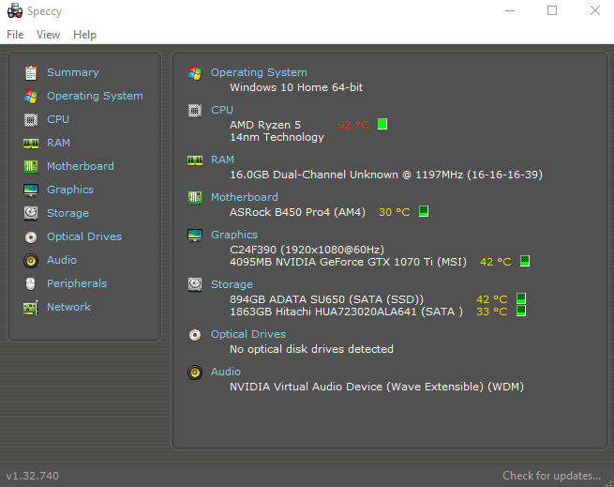This screenshot has height=487, width=614.
Task: Click the Operating System Windows flag sidebar icon
Action: pos(31,96)
